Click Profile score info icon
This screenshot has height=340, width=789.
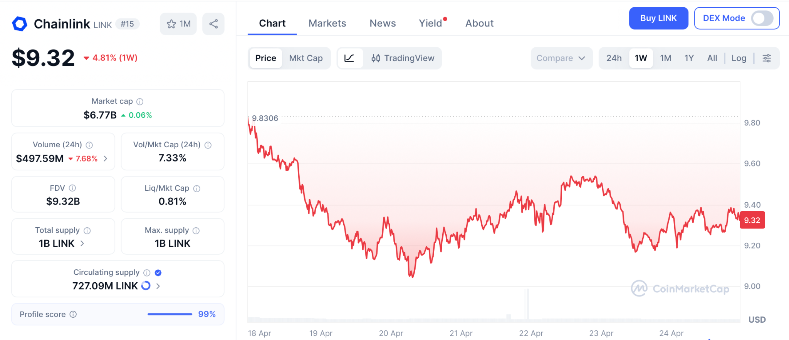coord(73,314)
